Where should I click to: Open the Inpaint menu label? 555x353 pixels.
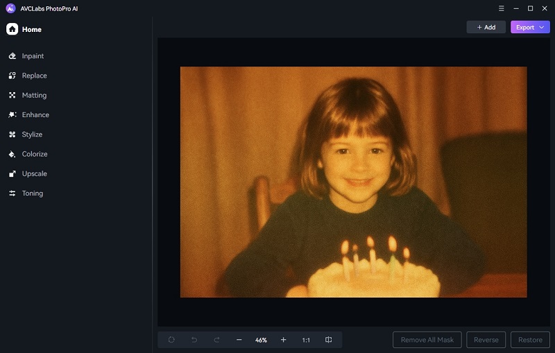pos(33,56)
